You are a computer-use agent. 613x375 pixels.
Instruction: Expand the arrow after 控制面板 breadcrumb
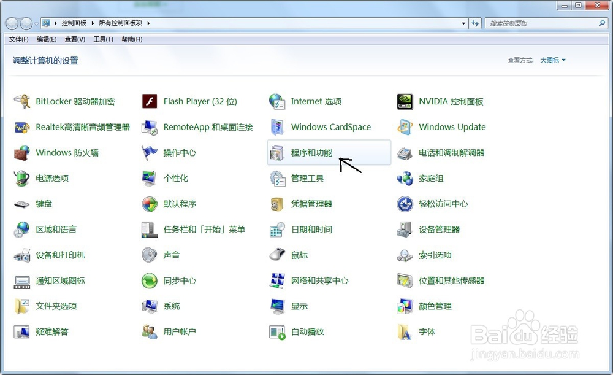93,23
